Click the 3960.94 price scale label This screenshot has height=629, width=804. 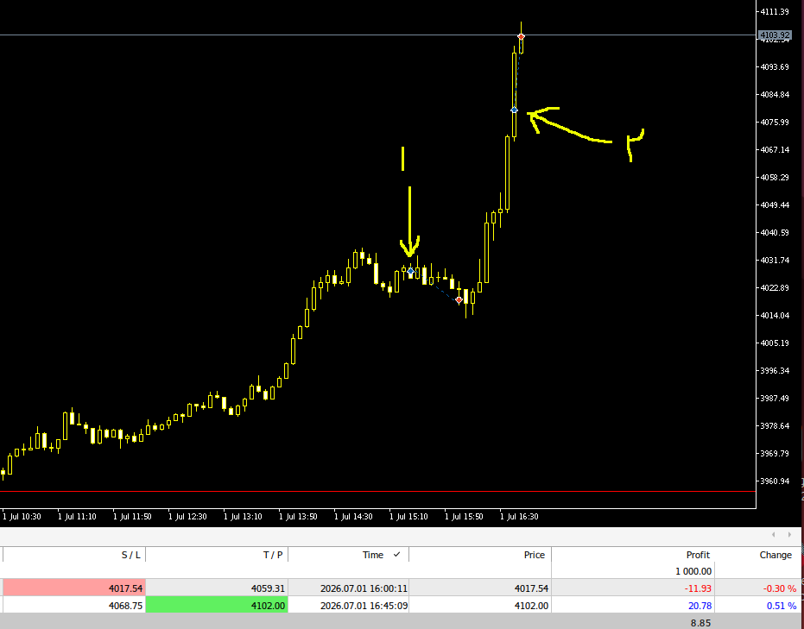point(775,481)
